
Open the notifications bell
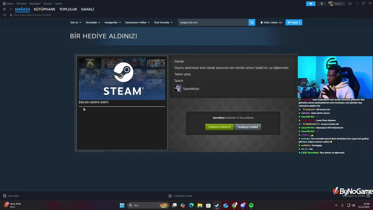(322, 3)
